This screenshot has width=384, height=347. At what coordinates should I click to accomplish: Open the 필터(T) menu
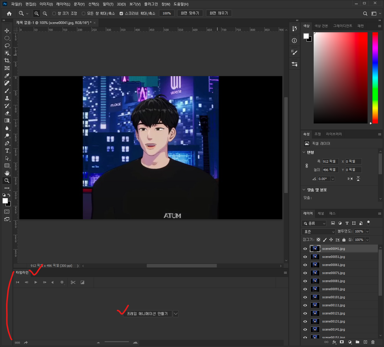click(x=108, y=4)
